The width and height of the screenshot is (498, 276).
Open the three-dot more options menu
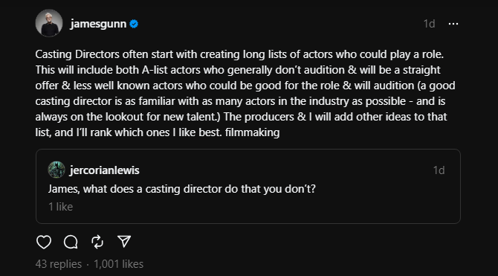pyautogui.click(x=453, y=24)
